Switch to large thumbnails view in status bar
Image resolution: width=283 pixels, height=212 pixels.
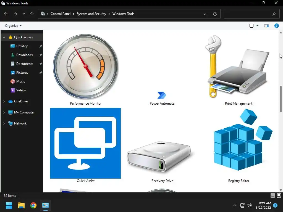(279, 195)
